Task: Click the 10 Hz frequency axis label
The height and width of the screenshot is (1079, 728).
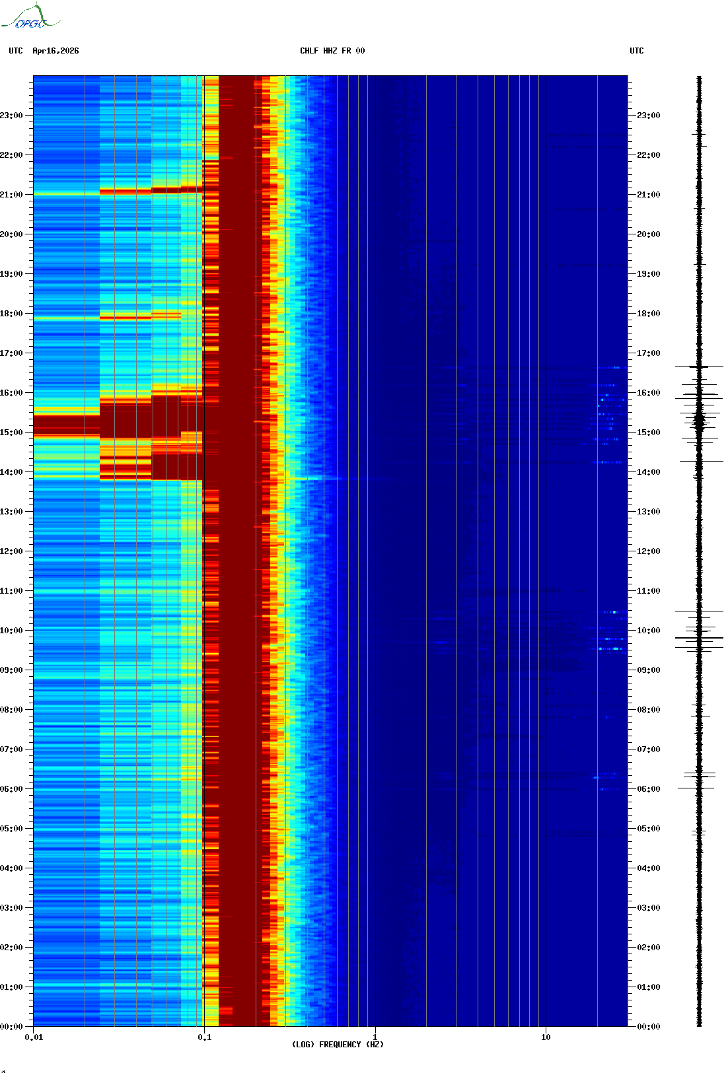Action: click(x=546, y=1037)
